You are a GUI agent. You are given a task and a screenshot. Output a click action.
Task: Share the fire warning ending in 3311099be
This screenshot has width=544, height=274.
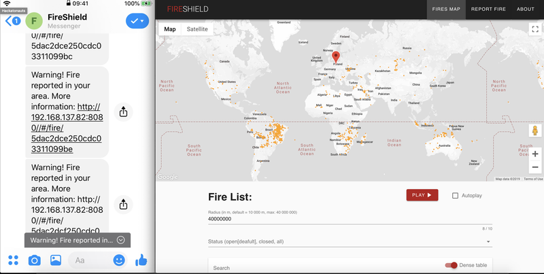coord(123,111)
